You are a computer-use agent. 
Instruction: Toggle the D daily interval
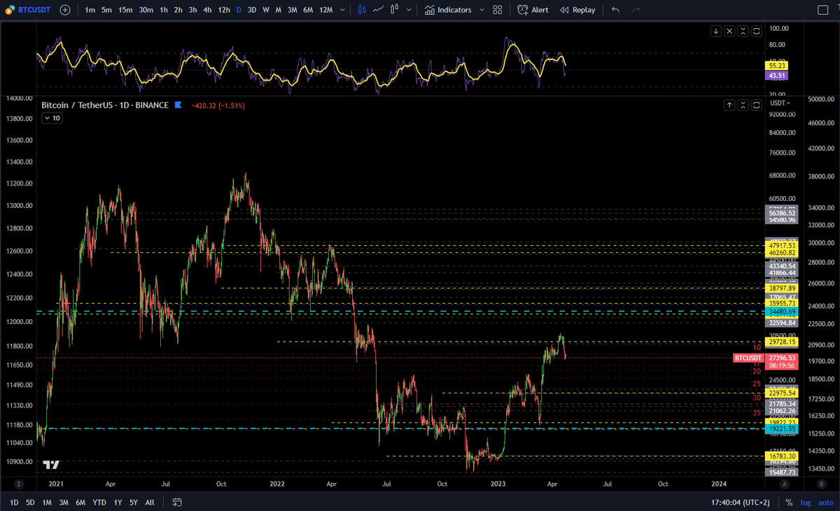coord(239,10)
